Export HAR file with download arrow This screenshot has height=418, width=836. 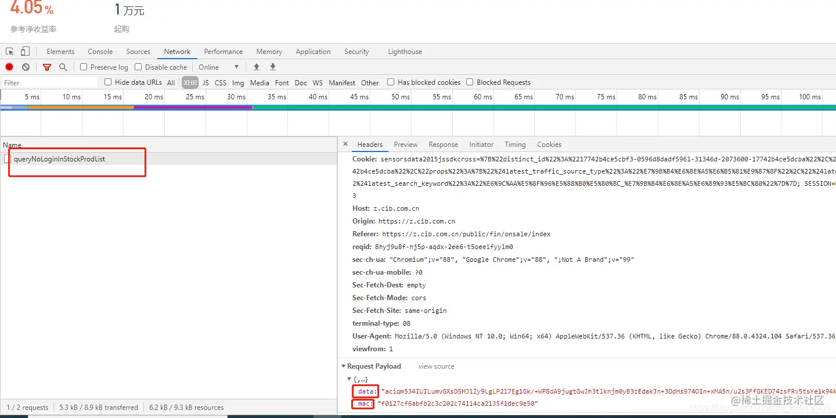coord(273,67)
